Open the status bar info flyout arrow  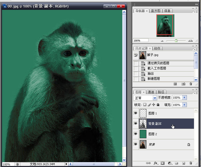(66, 164)
